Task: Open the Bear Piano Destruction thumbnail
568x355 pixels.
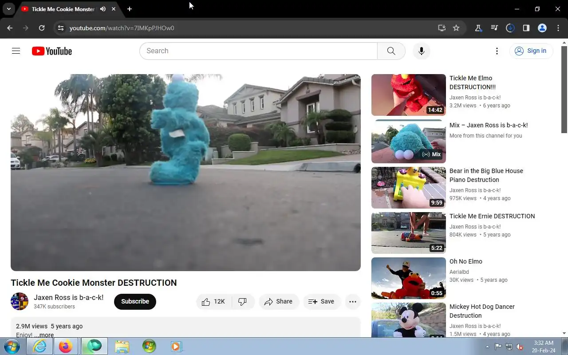Action: [x=409, y=188]
